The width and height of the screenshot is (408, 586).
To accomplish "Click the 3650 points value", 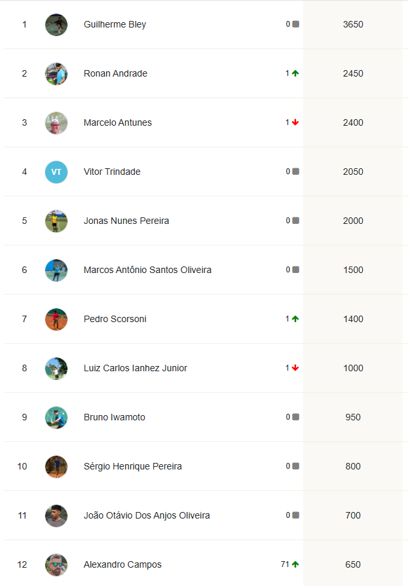I will tap(353, 25).
